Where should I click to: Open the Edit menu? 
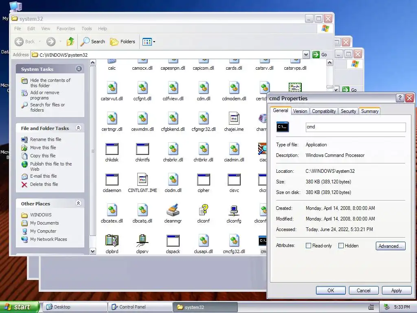click(x=31, y=29)
